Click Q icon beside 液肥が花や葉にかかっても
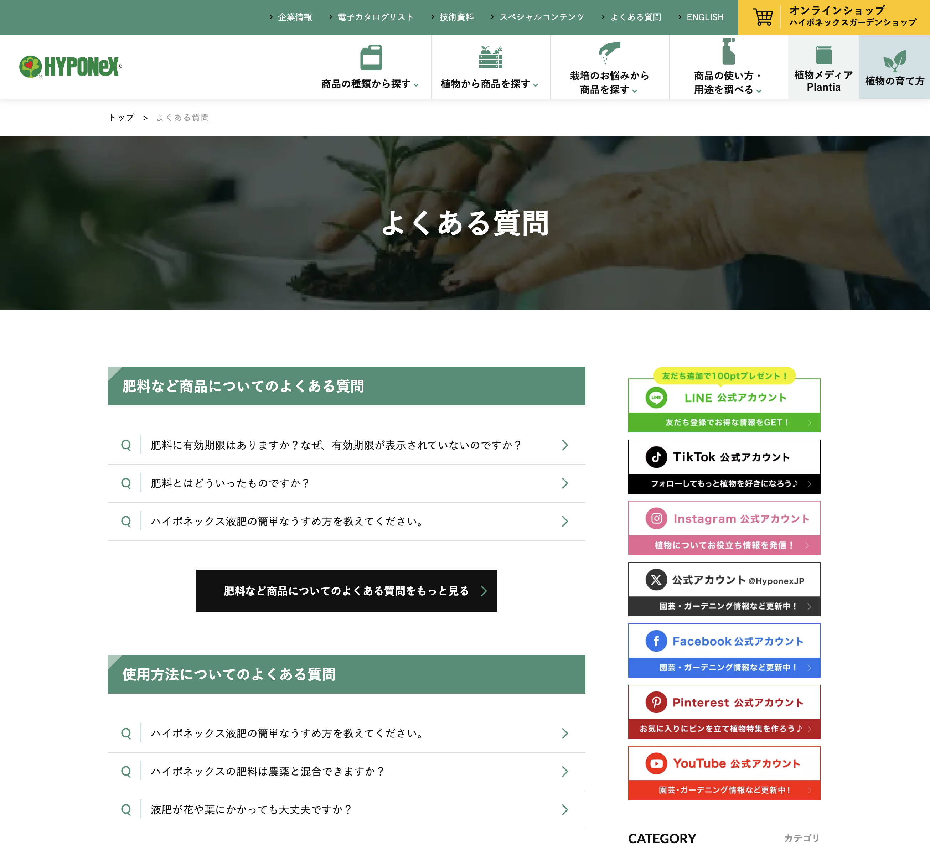The image size is (930, 850). coord(126,810)
